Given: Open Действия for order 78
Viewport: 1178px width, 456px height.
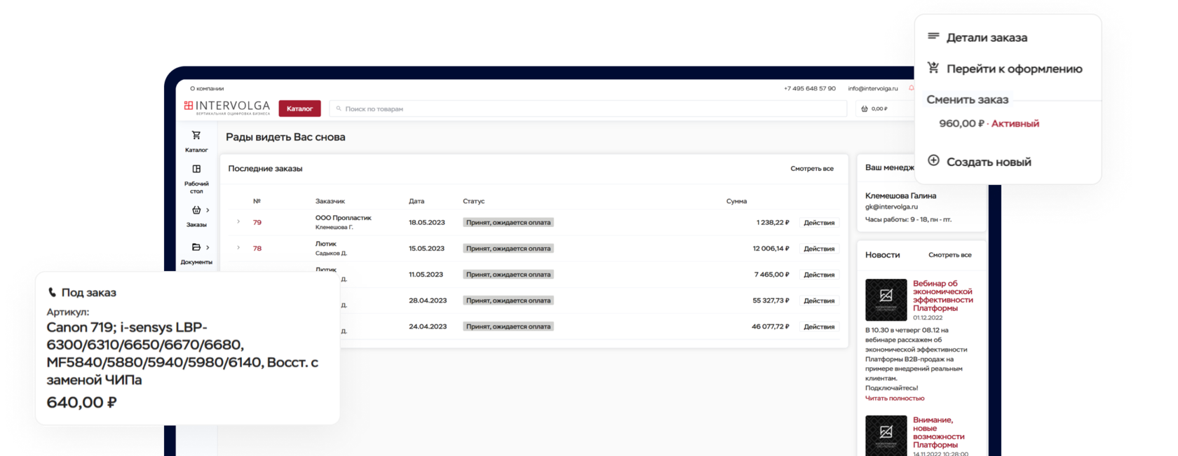Looking at the screenshot, I should [819, 249].
